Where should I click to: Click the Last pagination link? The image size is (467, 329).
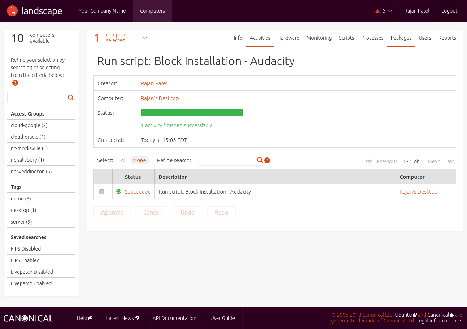[449, 161]
